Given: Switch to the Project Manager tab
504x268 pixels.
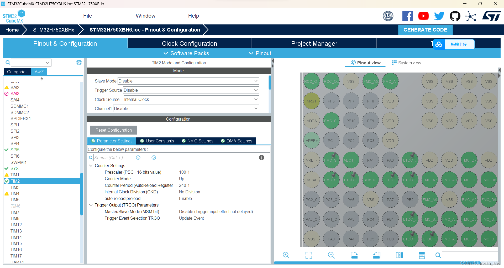Looking at the screenshot, I should click(314, 44).
